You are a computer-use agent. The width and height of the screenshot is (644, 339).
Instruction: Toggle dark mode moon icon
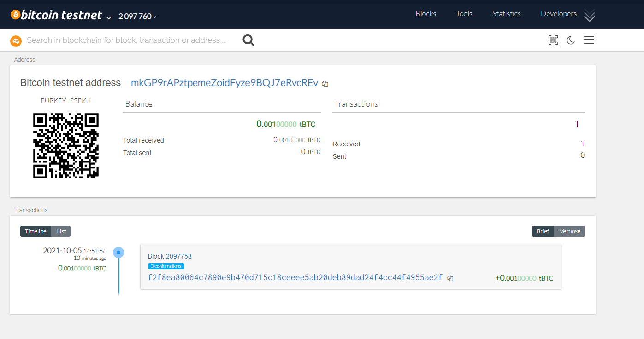pos(571,40)
